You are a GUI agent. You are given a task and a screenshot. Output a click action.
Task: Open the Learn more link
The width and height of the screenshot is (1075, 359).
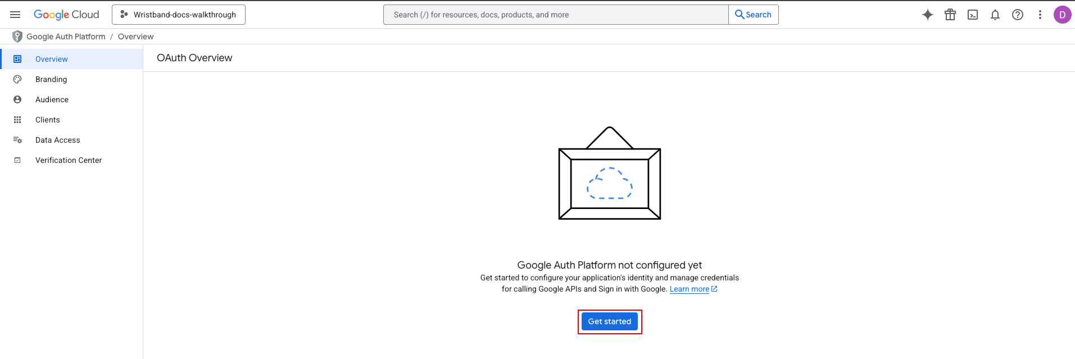tap(693, 289)
